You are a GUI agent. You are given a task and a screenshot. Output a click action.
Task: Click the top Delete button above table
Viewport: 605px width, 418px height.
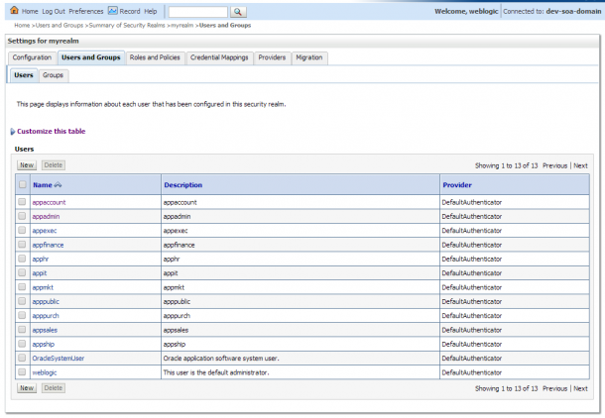54,165
